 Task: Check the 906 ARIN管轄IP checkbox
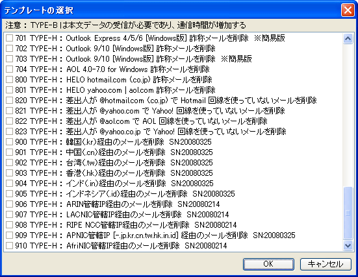tap(9, 204)
